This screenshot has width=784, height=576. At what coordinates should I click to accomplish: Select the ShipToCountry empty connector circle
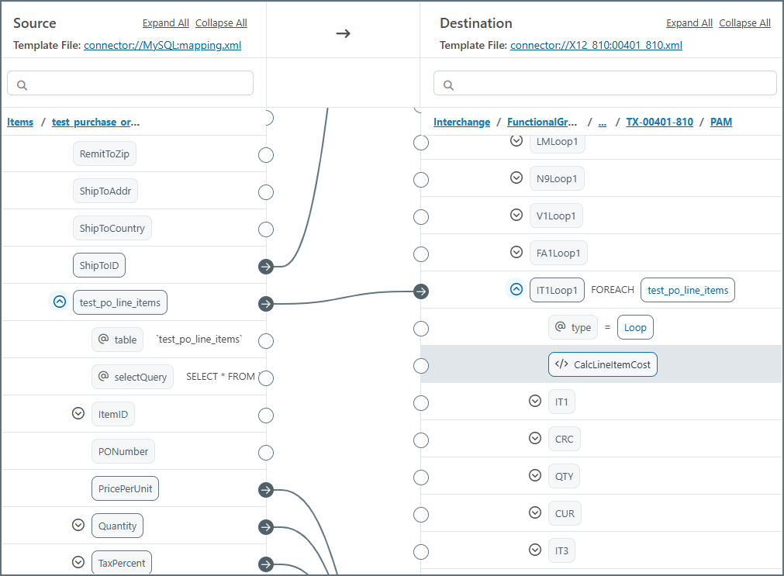[x=266, y=229]
